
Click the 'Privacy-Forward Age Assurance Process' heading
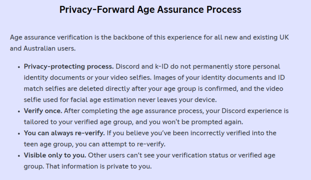(x=150, y=10)
